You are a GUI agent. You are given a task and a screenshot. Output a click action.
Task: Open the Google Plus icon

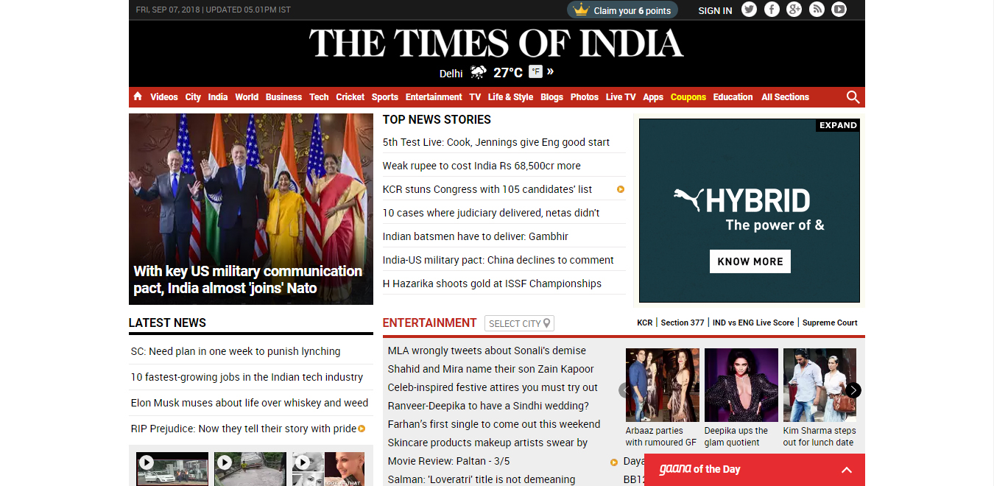[794, 10]
